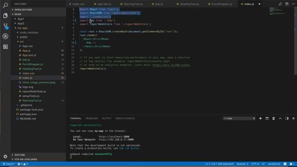Open .gitignore in the explorer

[x=26, y=105]
